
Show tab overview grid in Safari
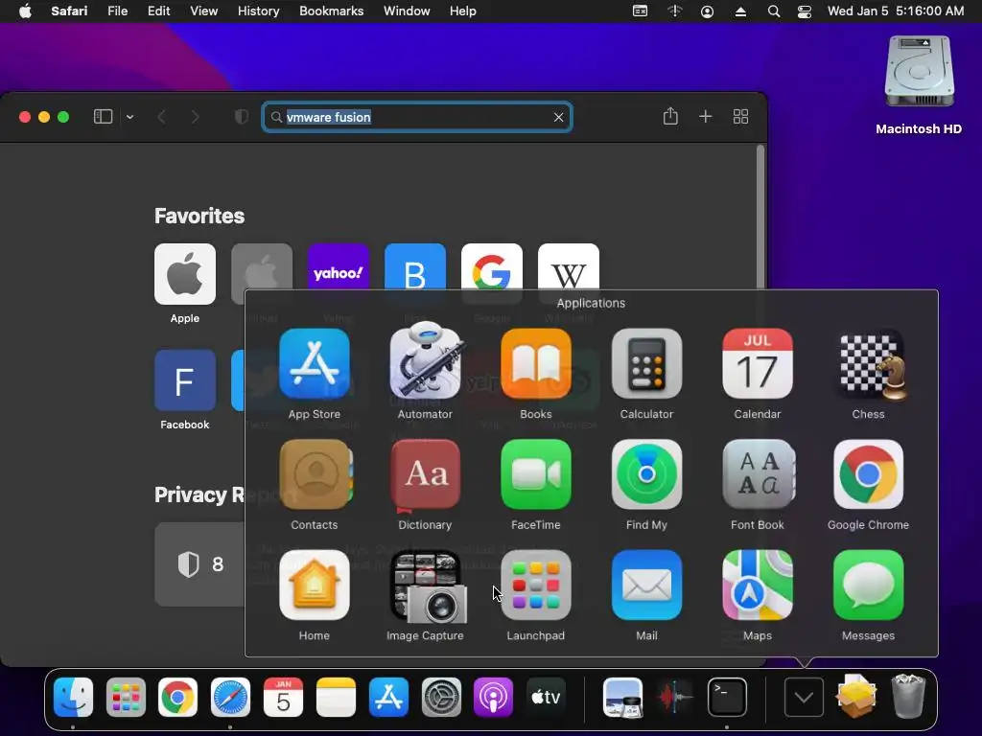(x=741, y=116)
